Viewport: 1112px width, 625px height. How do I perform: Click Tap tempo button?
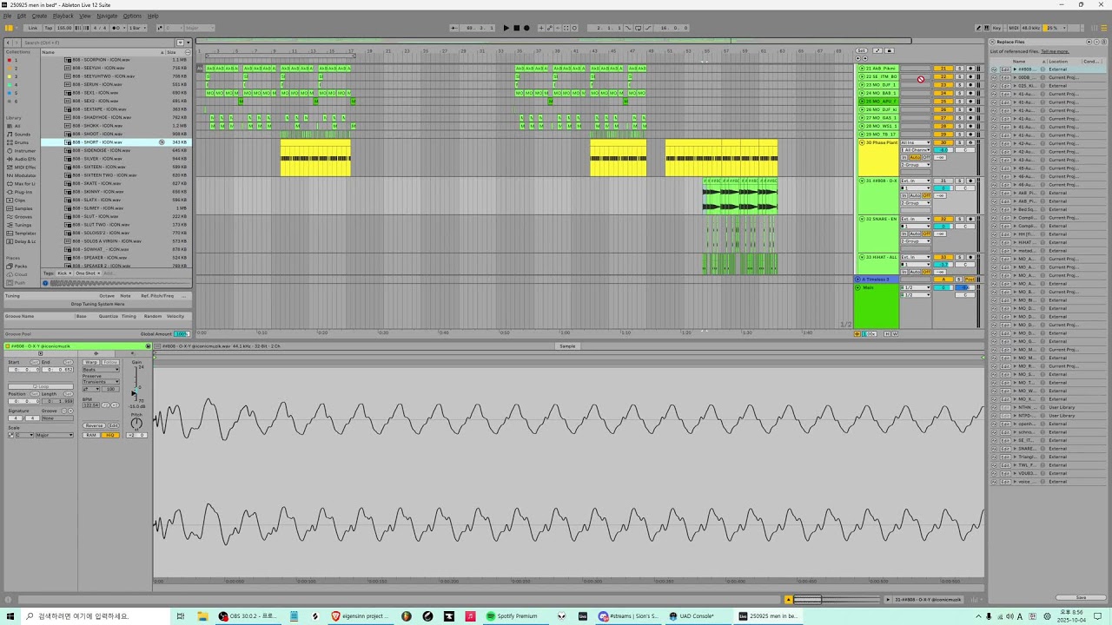coord(49,28)
